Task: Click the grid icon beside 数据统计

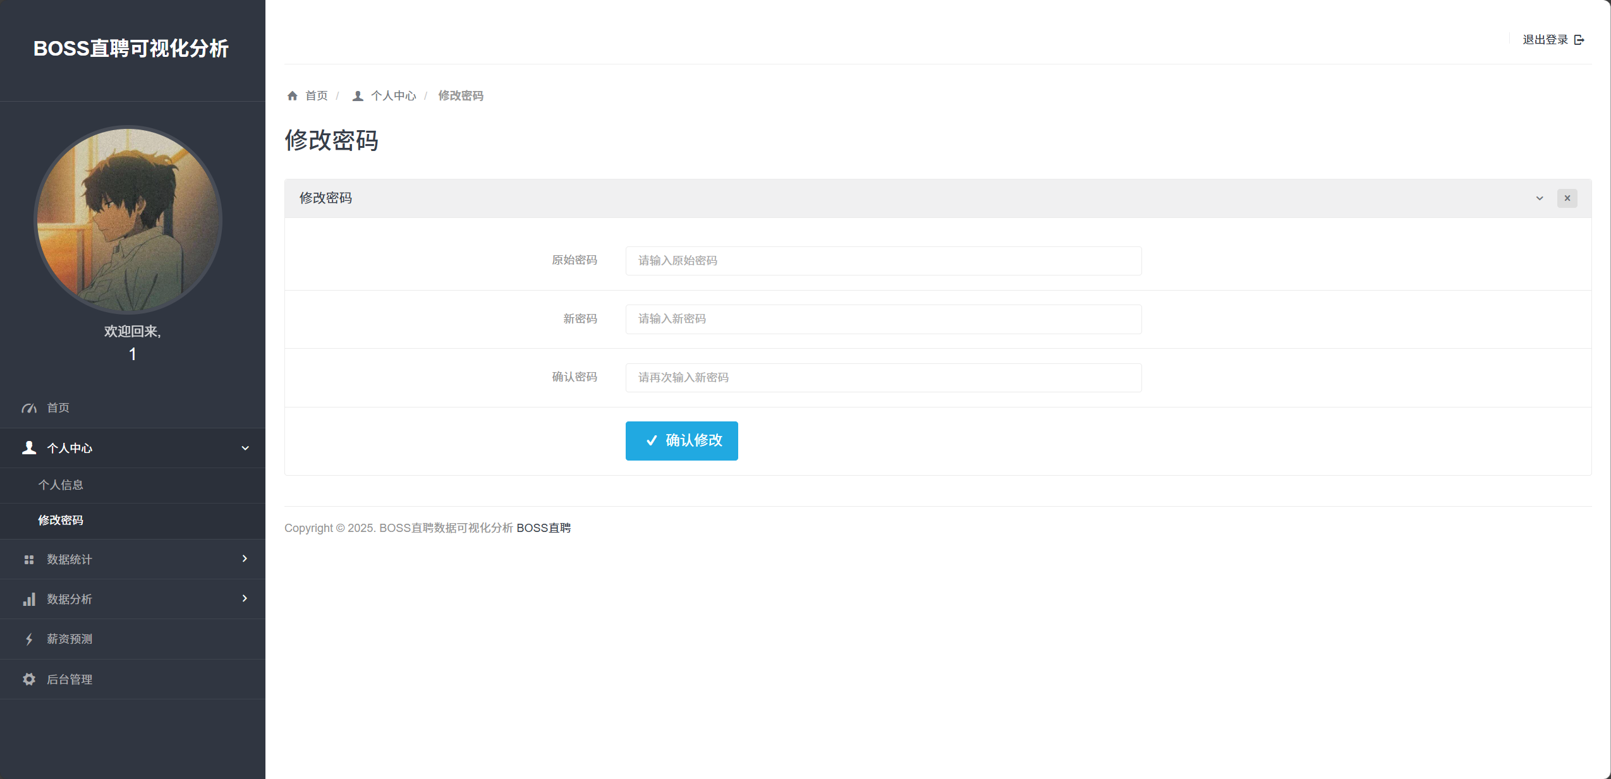Action: tap(29, 560)
